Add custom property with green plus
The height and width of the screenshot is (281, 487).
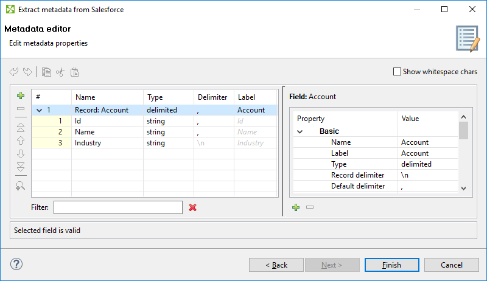point(296,207)
